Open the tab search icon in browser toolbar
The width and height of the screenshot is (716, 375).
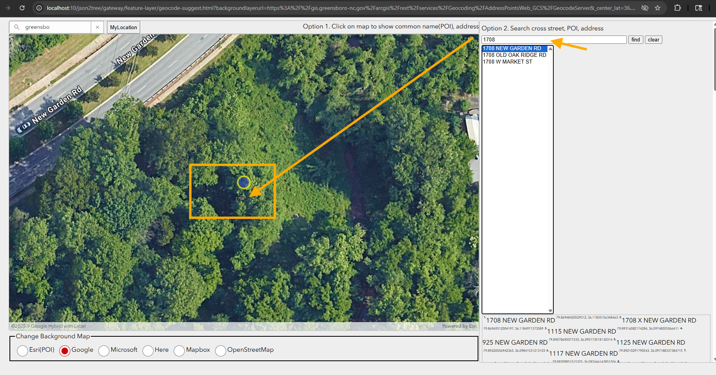(x=698, y=8)
